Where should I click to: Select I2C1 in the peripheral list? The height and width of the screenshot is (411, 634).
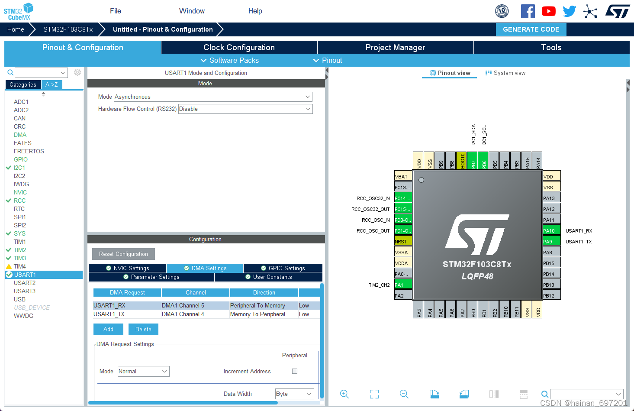click(x=19, y=168)
